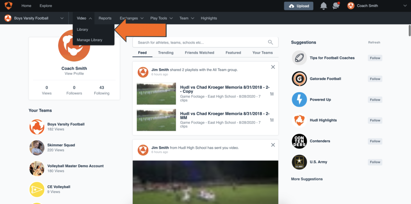Expand the Boys Varsity Football team selector
Viewport: 411px width, 204px height.
click(62, 18)
